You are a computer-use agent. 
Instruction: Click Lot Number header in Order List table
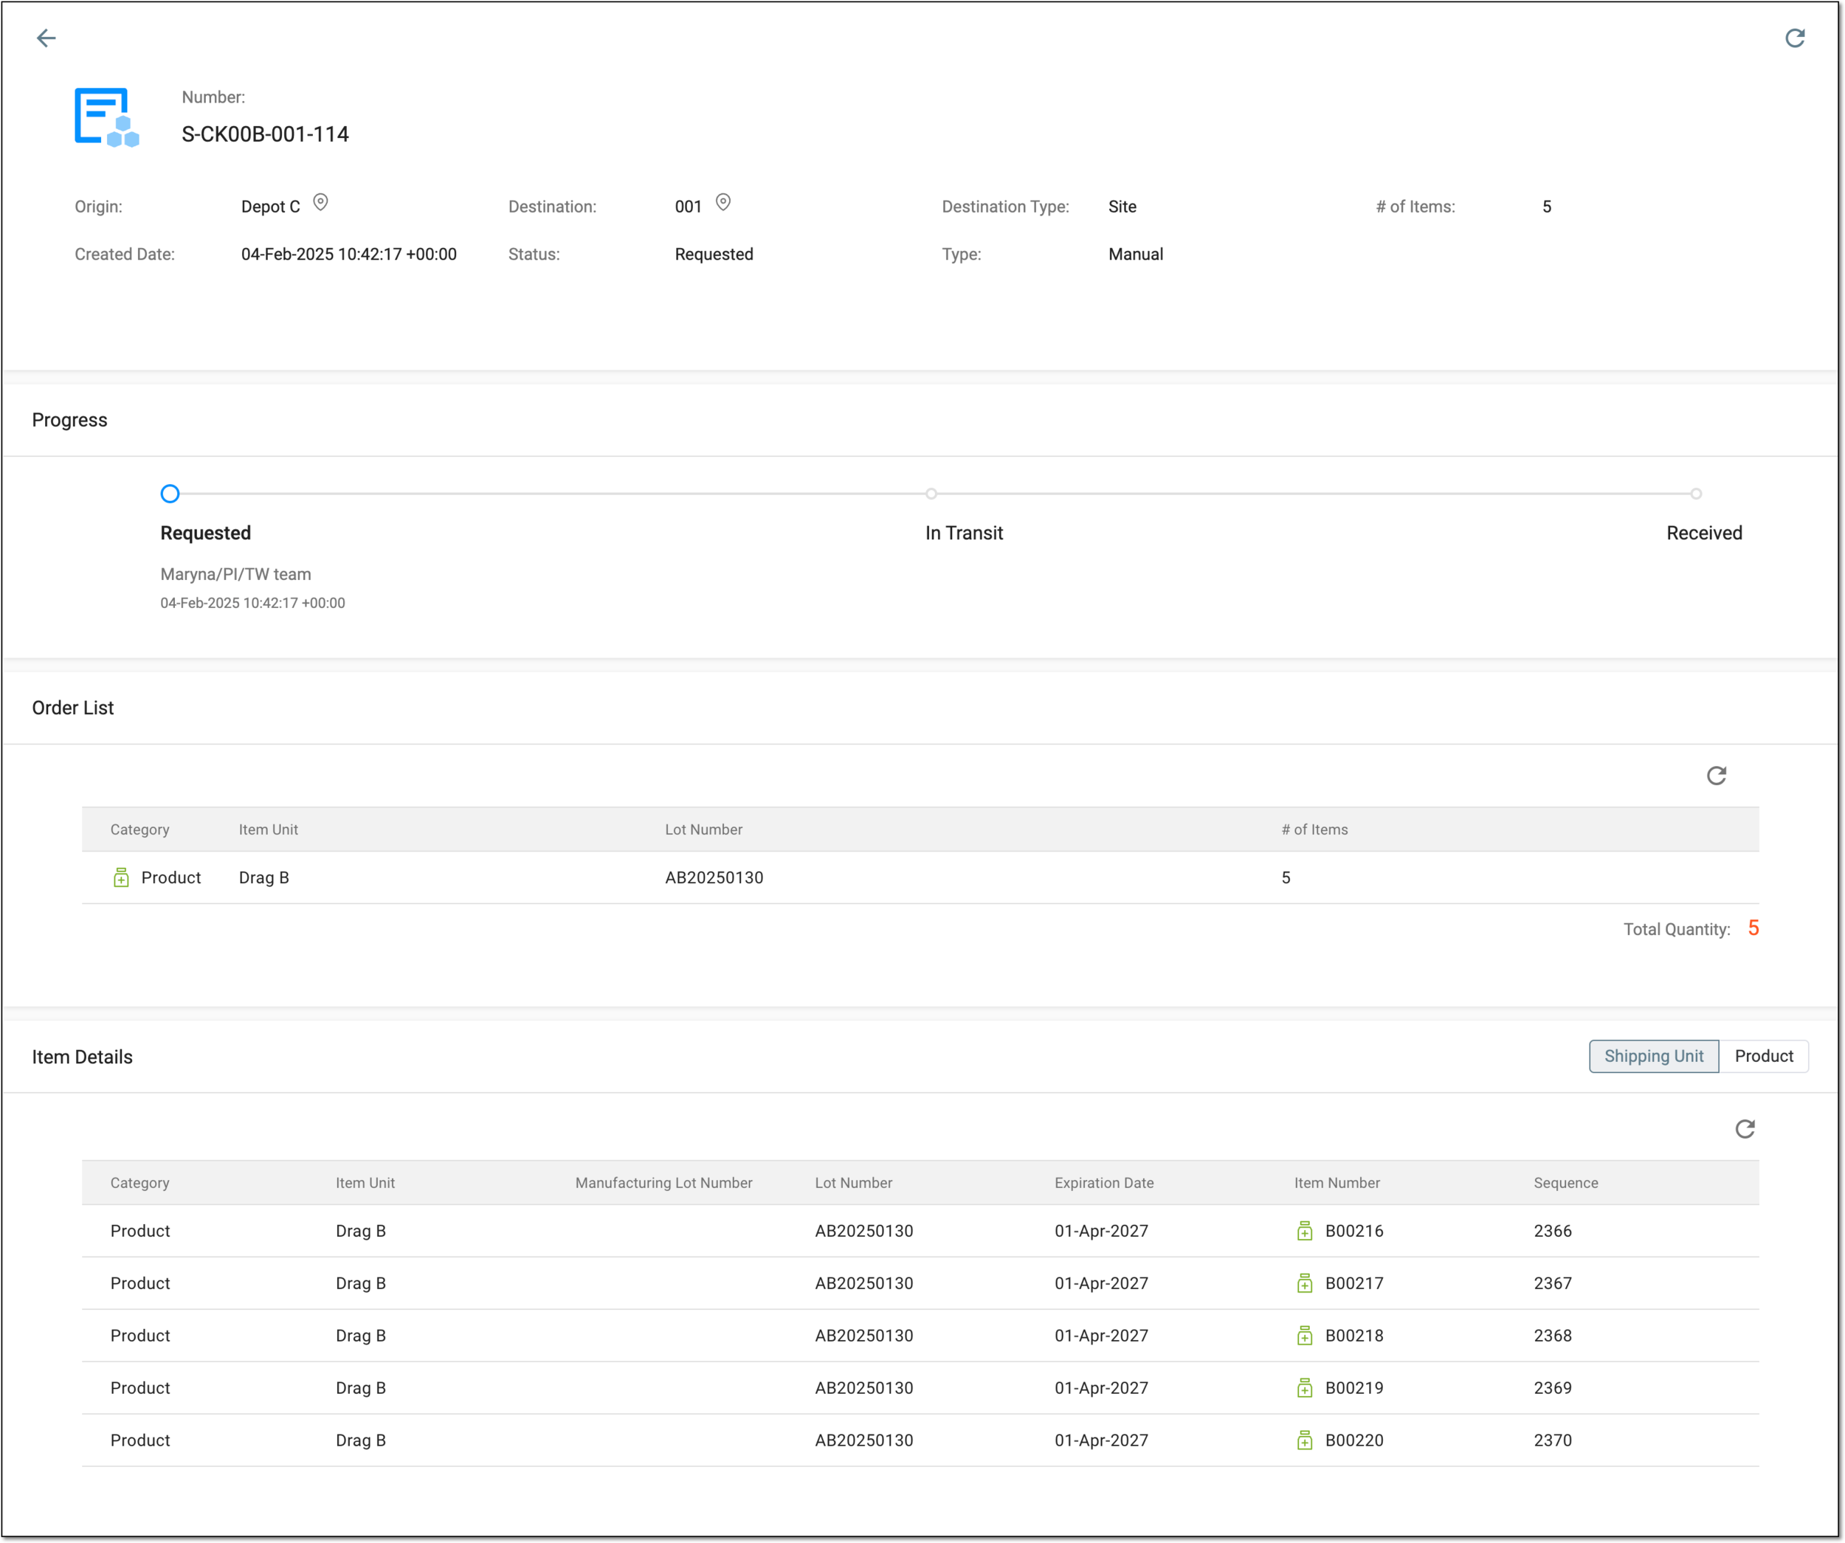[x=703, y=829]
